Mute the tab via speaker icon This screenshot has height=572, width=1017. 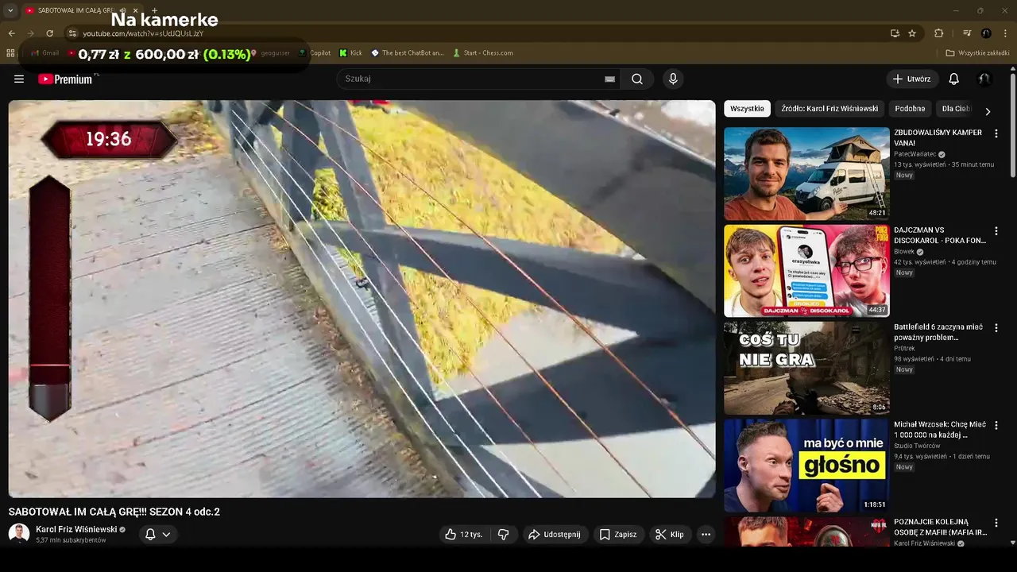pos(122,10)
